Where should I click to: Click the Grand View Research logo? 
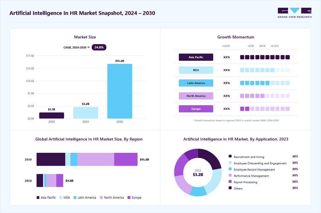point(295,13)
